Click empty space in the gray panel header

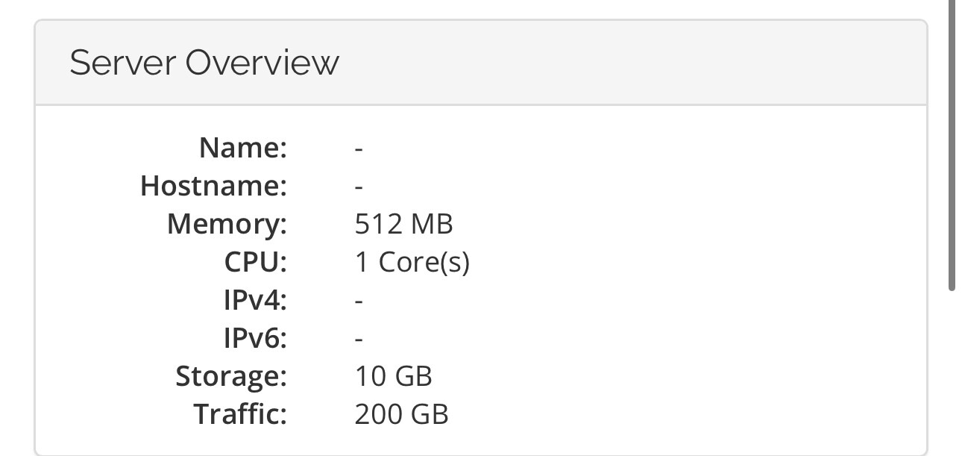[x=634, y=63]
